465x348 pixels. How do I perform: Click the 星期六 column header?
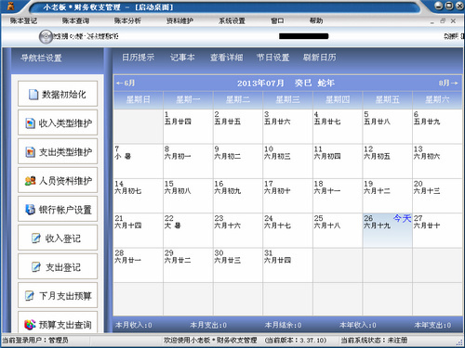pyautogui.click(x=437, y=99)
